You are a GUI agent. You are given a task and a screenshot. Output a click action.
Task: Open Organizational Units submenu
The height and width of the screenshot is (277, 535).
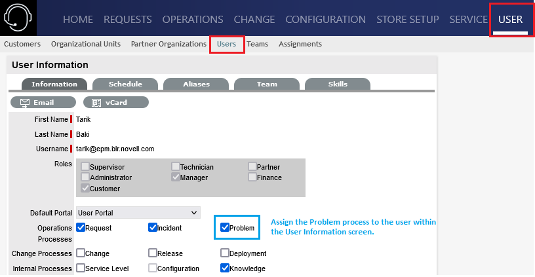86,44
